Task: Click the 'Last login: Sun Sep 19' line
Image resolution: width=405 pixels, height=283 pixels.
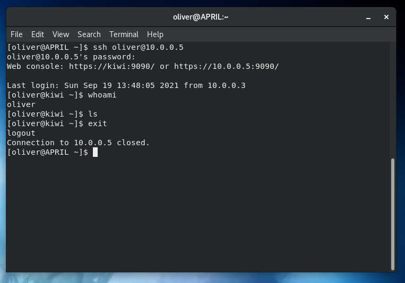Action: coord(126,85)
